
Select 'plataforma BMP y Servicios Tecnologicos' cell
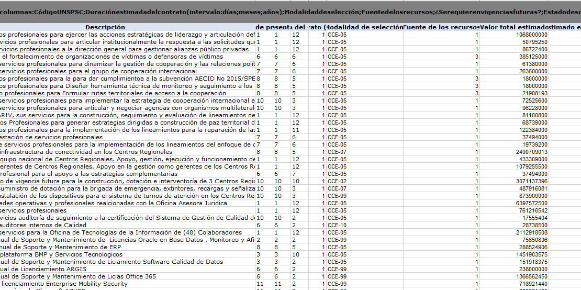[x=128, y=254]
